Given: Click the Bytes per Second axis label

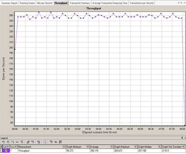Looking at the screenshot, I should (3, 69).
